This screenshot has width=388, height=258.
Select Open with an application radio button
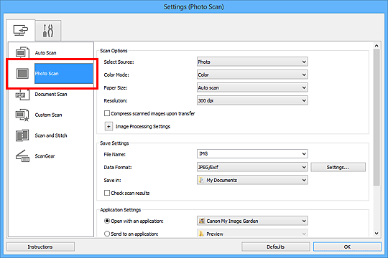click(x=107, y=221)
